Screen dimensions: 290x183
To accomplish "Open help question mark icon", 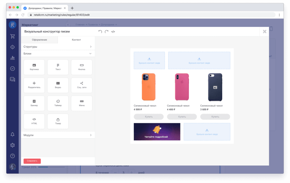I will click(x=12, y=156).
